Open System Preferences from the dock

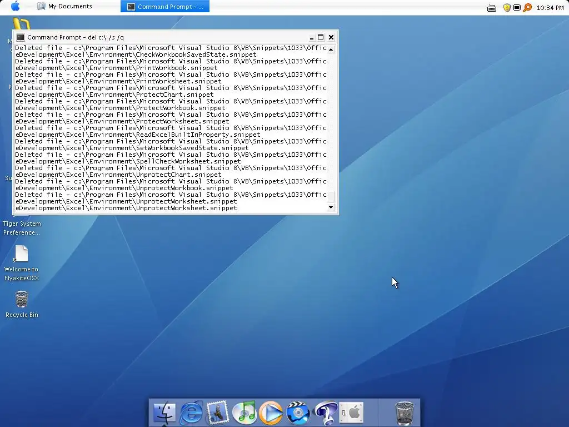[x=351, y=413]
